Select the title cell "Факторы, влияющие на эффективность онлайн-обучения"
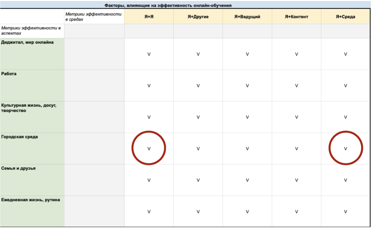371x228 pixels. [x=185, y=5]
